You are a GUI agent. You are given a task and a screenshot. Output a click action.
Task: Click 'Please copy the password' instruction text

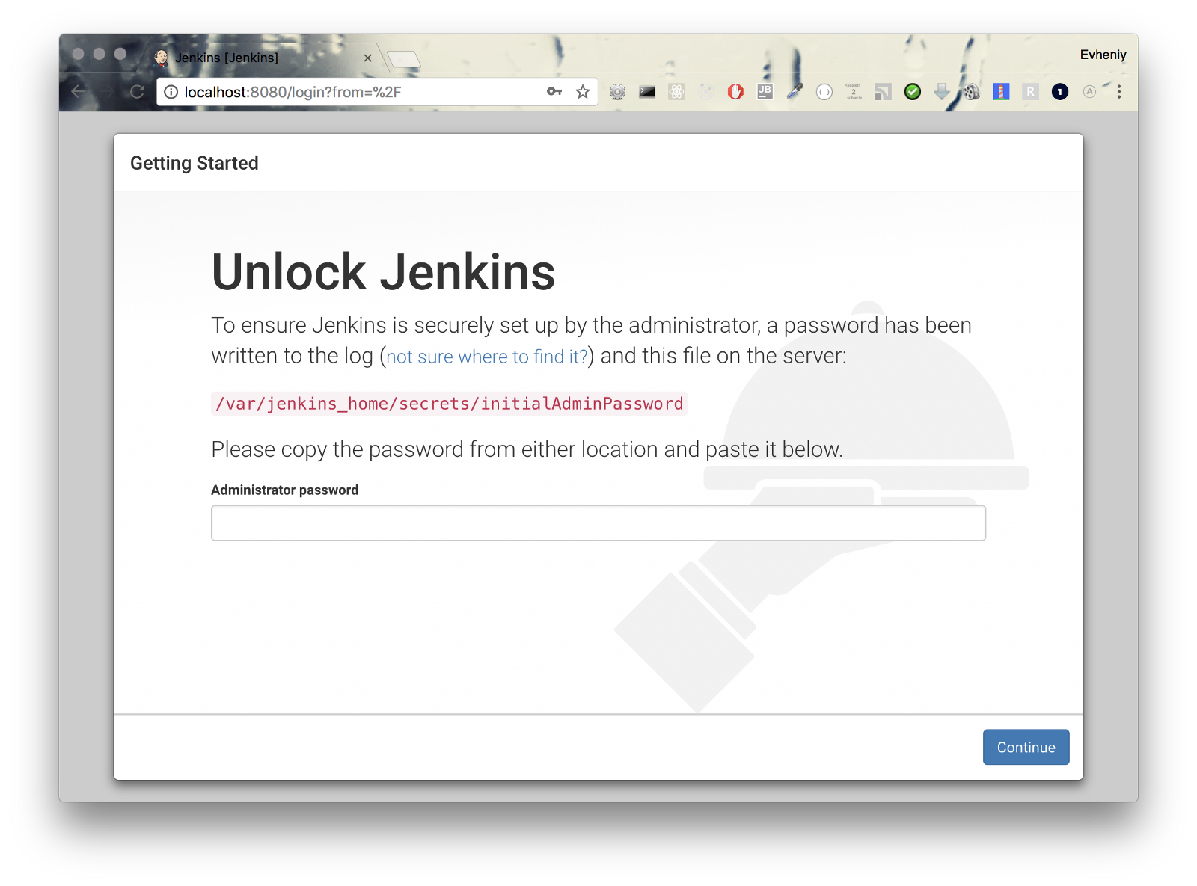click(x=527, y=449)
